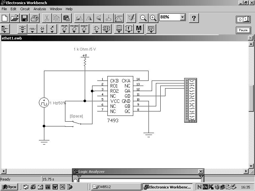Viewport: 255px width, 191px height.
Task: Open the Logic Gates parts bin
Action: (97, 29)
